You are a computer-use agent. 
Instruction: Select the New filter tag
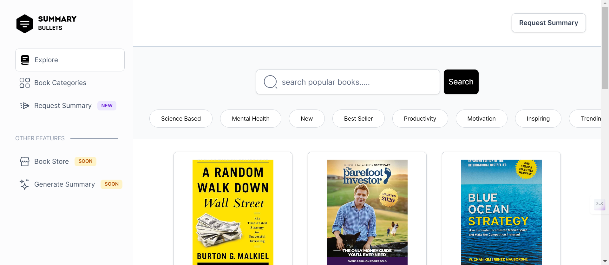pyautogui.click(x=307, y=119)
